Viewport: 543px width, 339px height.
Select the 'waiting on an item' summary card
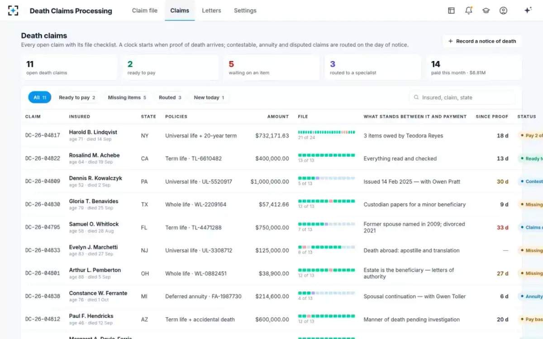(271, 67)
